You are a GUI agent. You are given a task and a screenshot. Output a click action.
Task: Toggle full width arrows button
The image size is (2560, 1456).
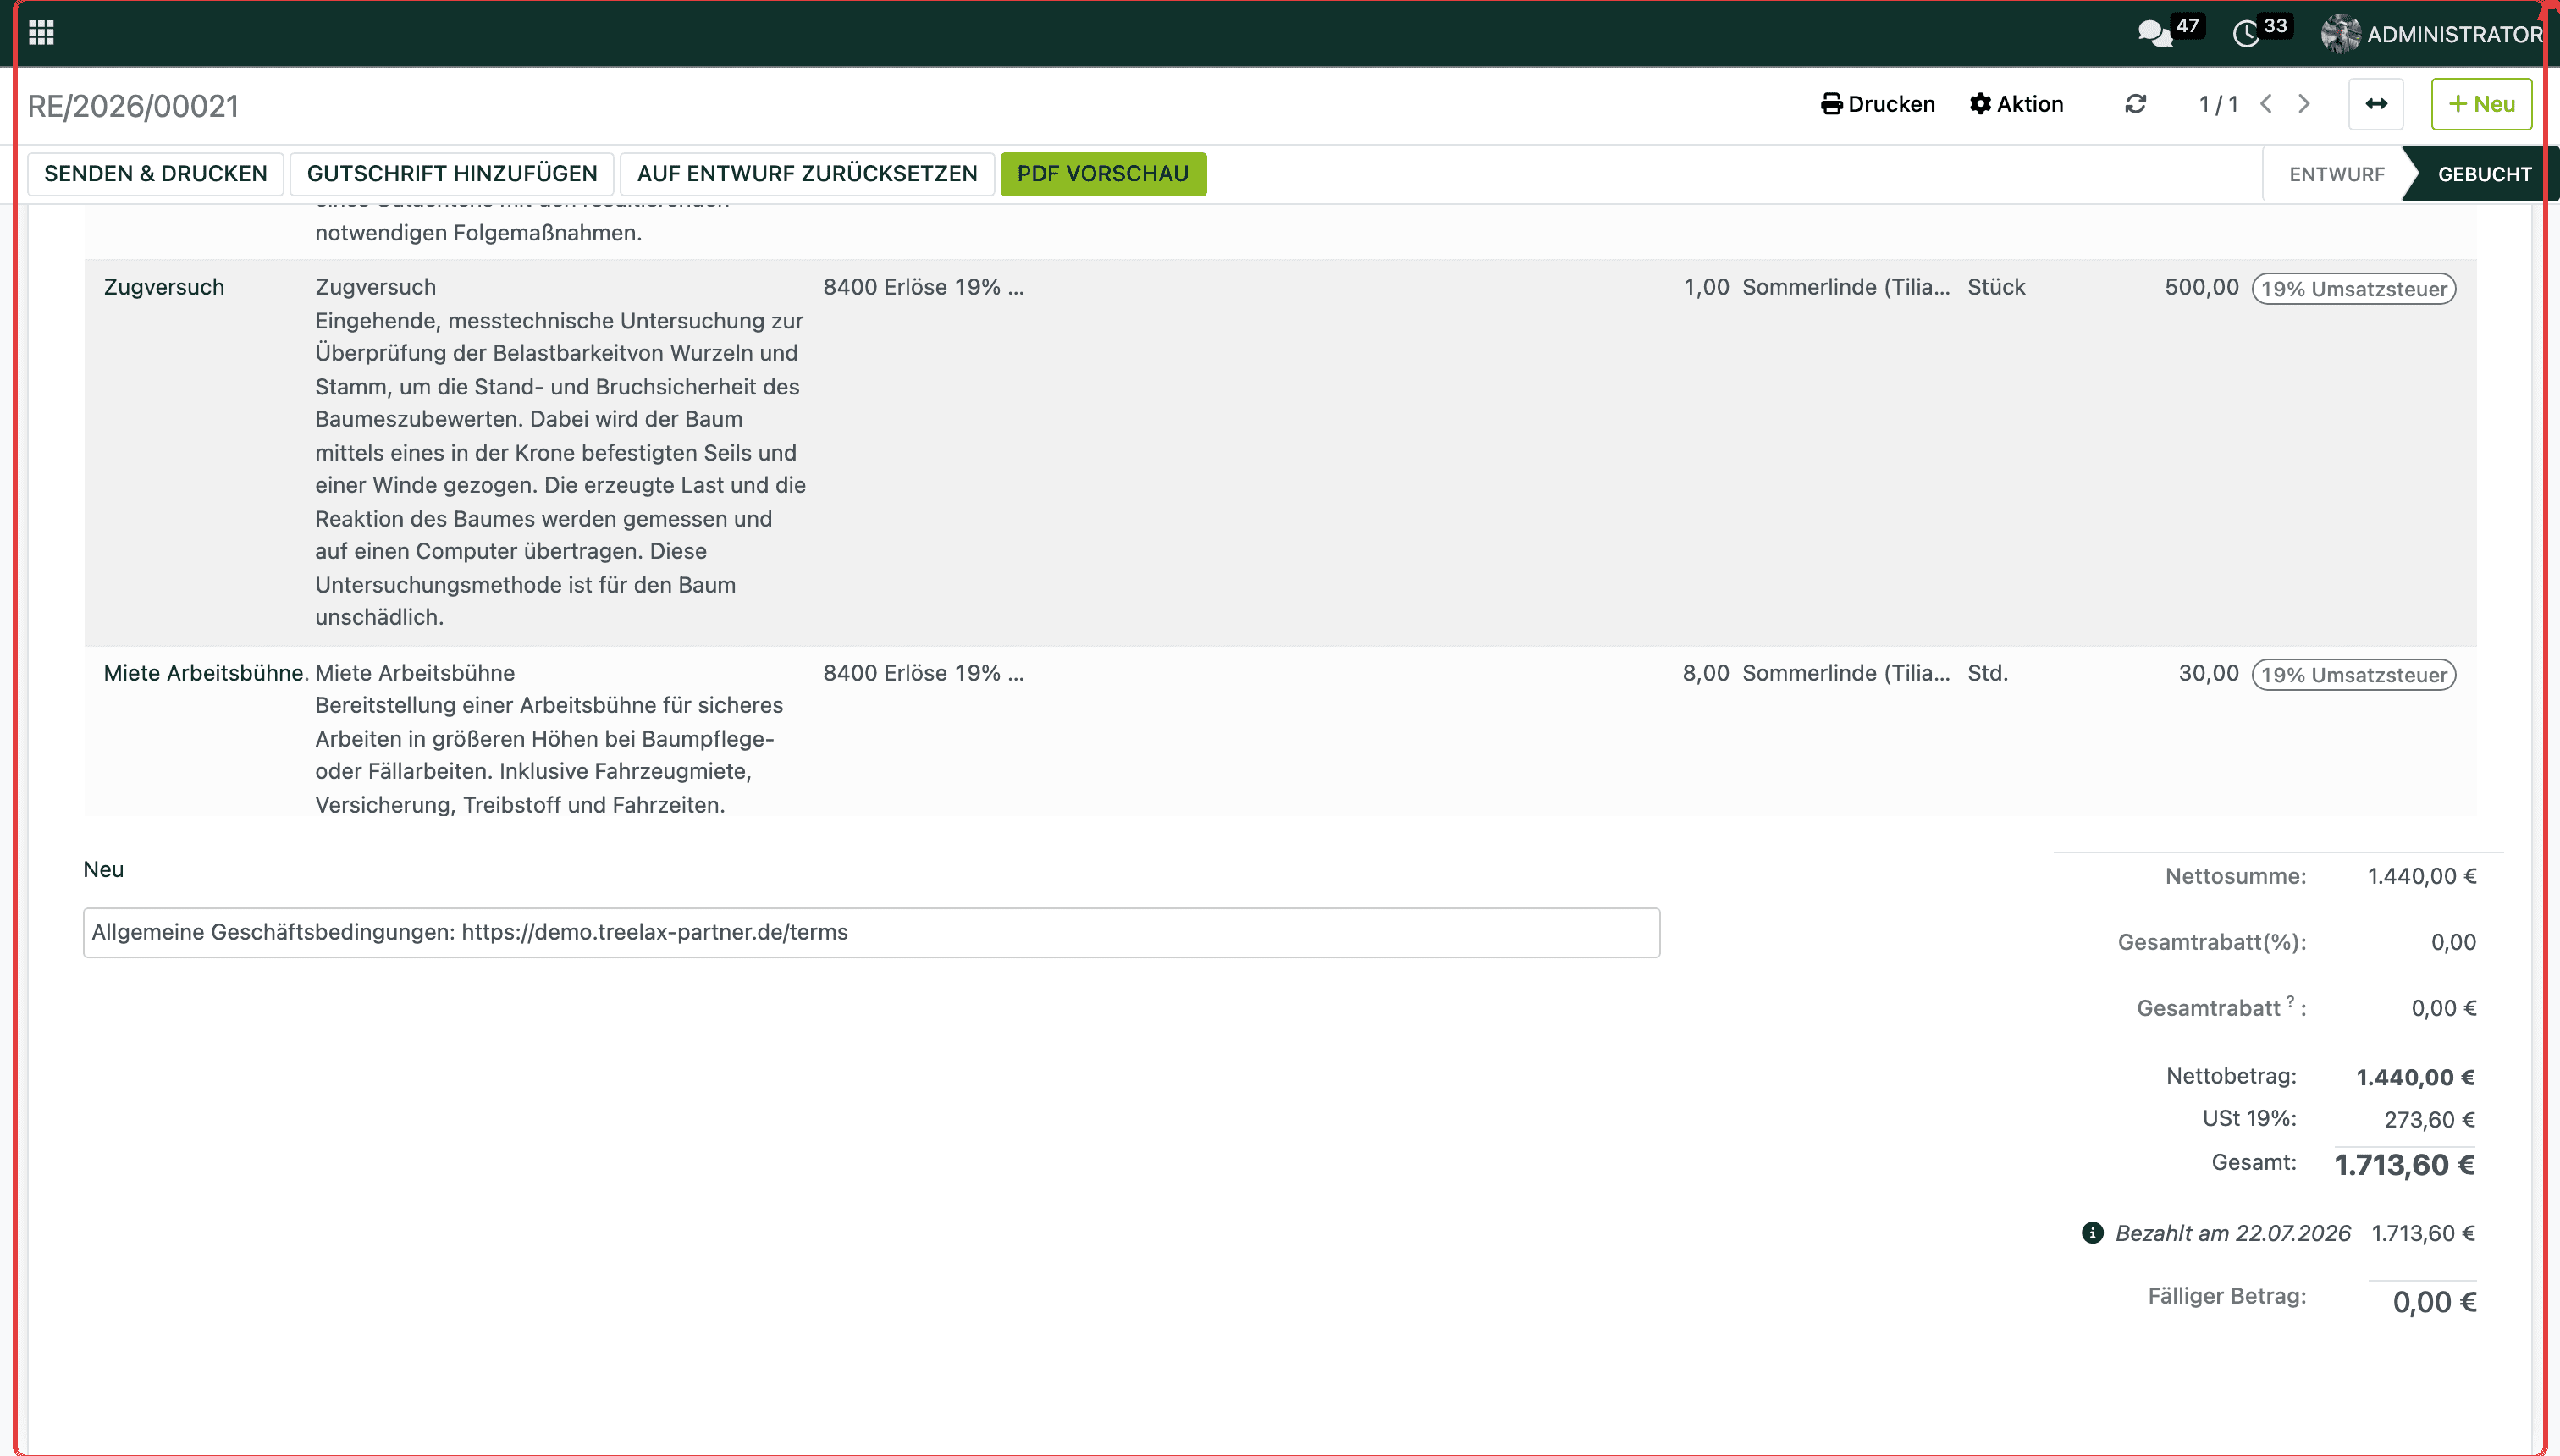tap(2376, 104)
